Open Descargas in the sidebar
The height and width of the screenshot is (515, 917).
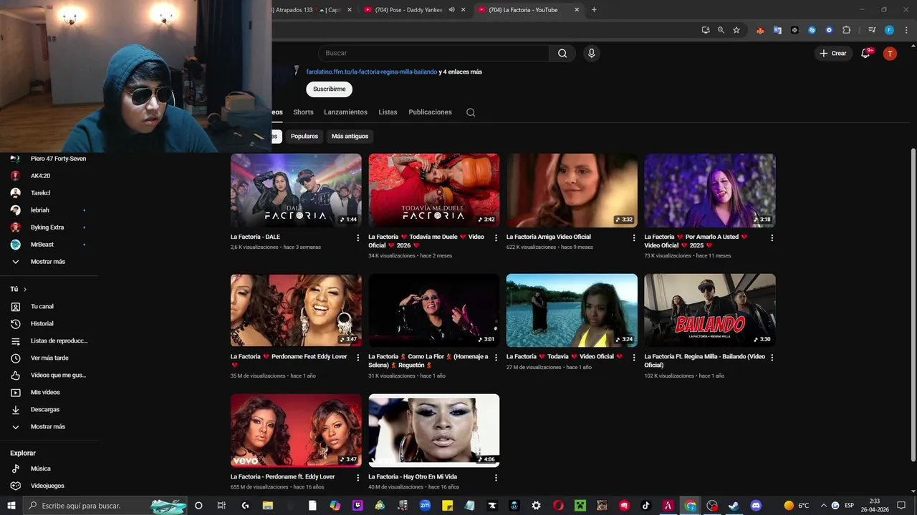(x=45, y=409)
